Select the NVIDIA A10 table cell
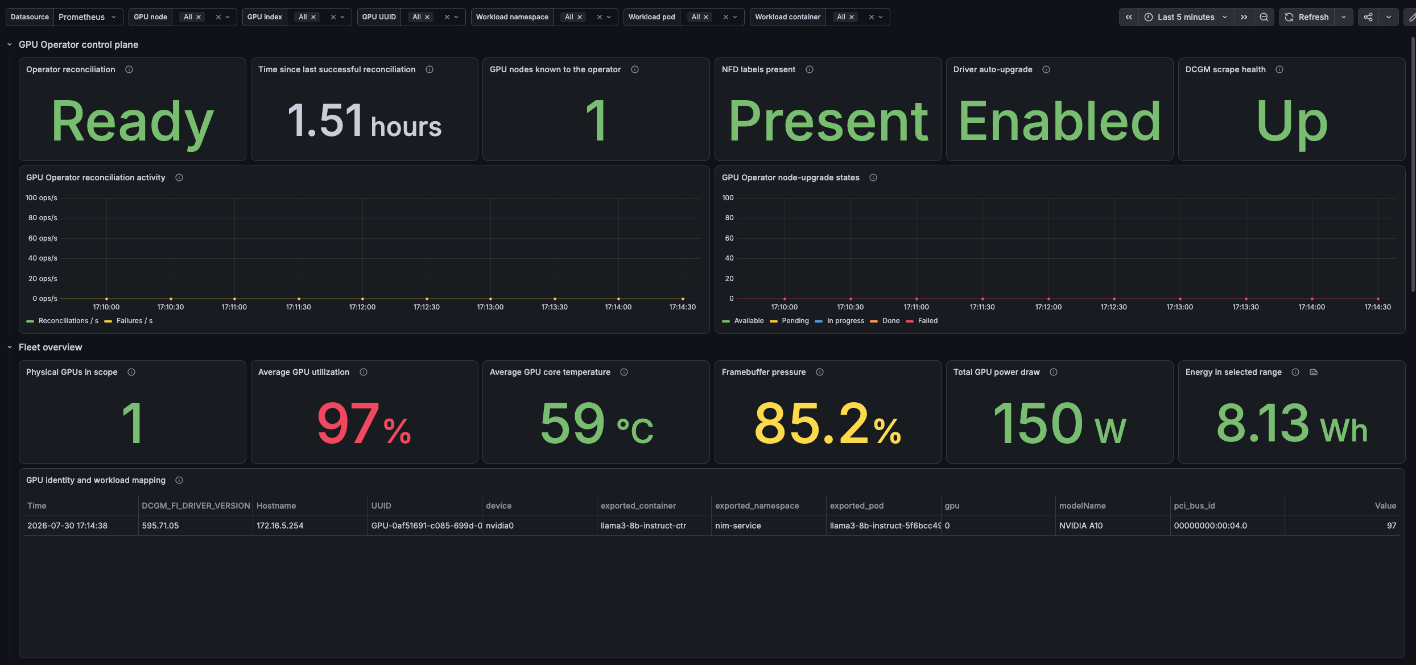Image resolution: width=1416 pixels, height=665 pixels. click(x=1112, y=526)
